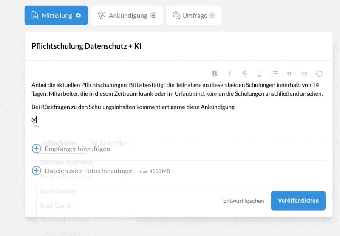
Task: Toggle underline formatting
Action: pyautogui.click(x=259, y=73)
